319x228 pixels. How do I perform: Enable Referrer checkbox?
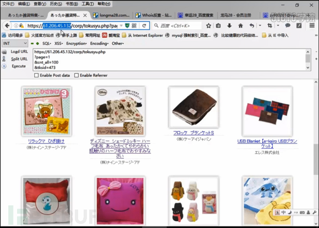click(76, 75)
